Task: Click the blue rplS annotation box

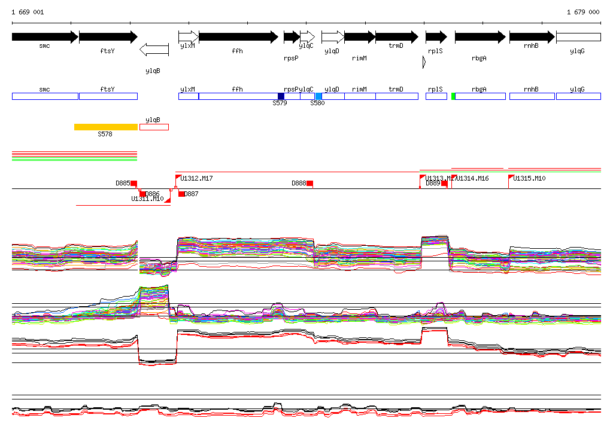Action: click(x=436, y=96)
